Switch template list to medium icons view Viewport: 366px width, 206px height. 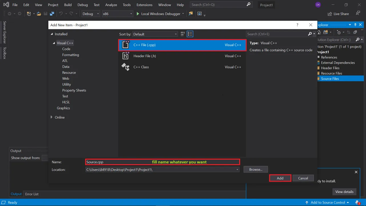click(x=183, y=34)
